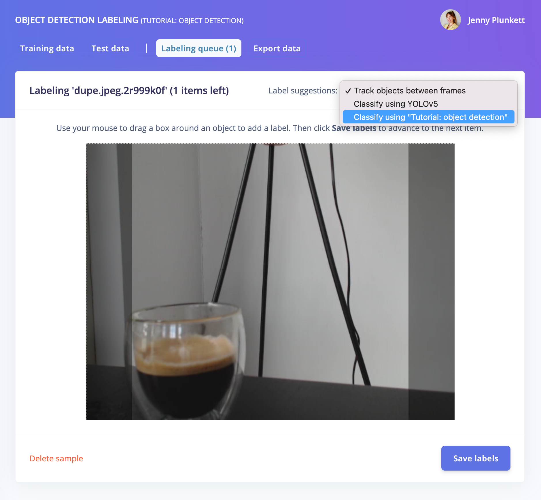Viewport: 541px width, 500px height.
Task: Open the Training data tab
Action: coord(47,48)
